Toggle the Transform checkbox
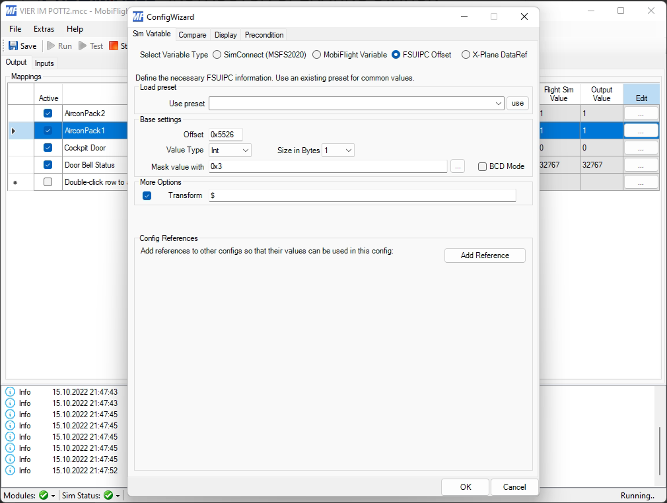667x503 pixels. coord(147,195)
